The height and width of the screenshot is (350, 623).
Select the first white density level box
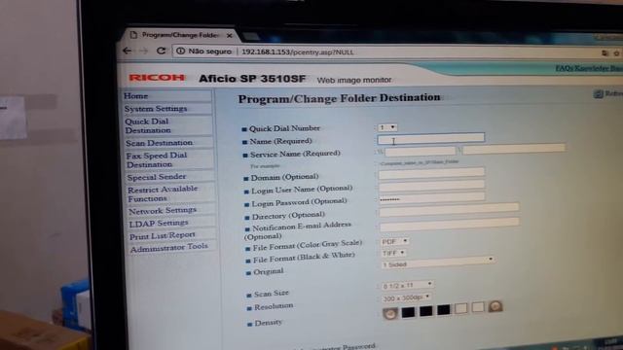point(461,308)
